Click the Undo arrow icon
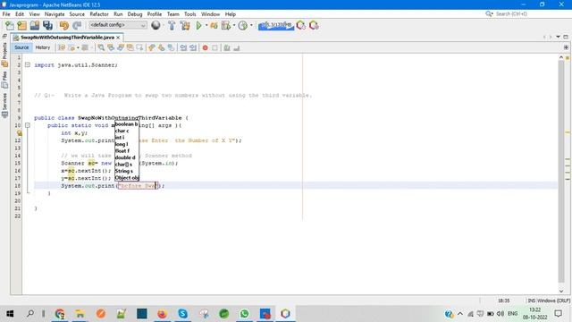Viewport: 572px width, 322px height. 63,25
